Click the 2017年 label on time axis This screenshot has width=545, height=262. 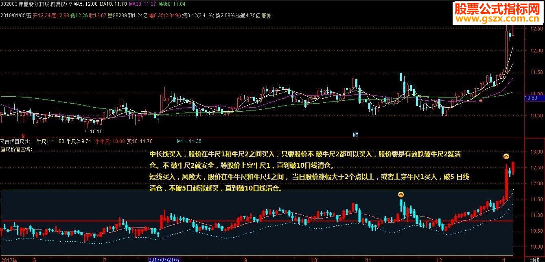coord(9,259)
